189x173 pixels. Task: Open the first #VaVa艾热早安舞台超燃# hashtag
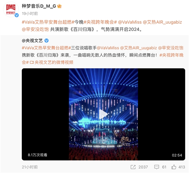pyautogui.click(x=48, y=22)
